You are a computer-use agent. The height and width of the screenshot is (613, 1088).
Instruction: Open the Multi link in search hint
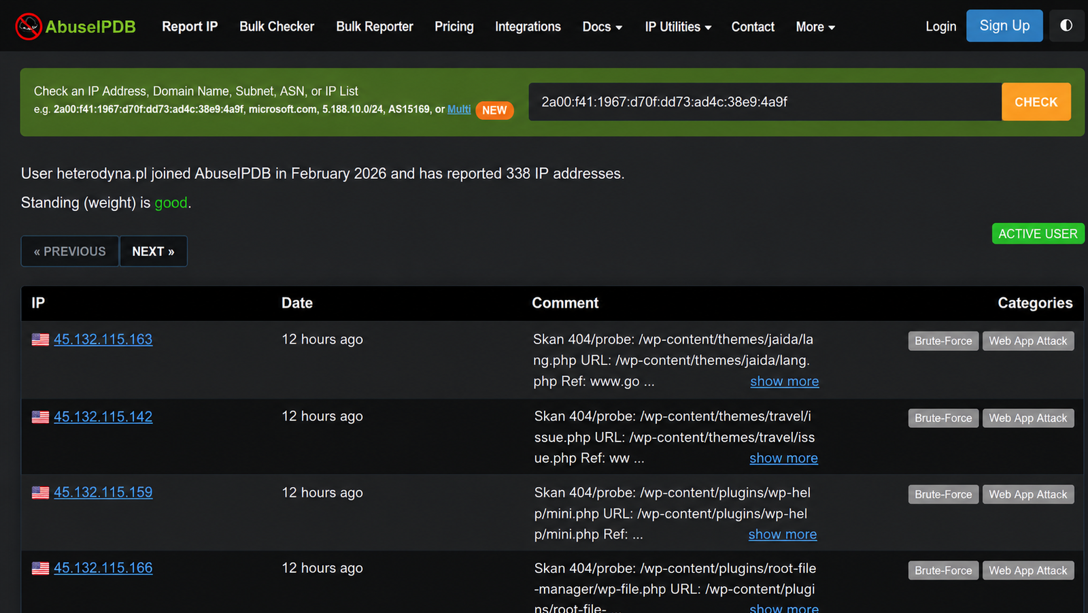(459, 109)
